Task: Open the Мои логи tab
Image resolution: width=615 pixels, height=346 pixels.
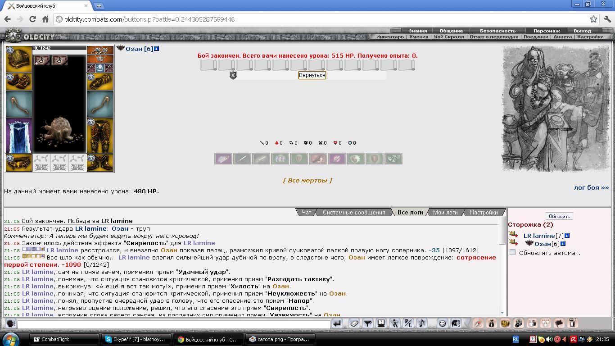Action: 445,212
